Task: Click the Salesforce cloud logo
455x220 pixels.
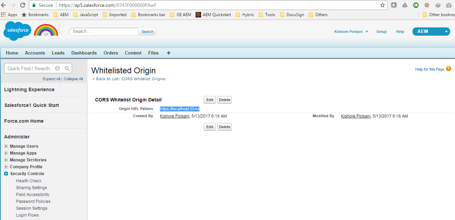Action: pyautogui.click(x=17, y=30)
